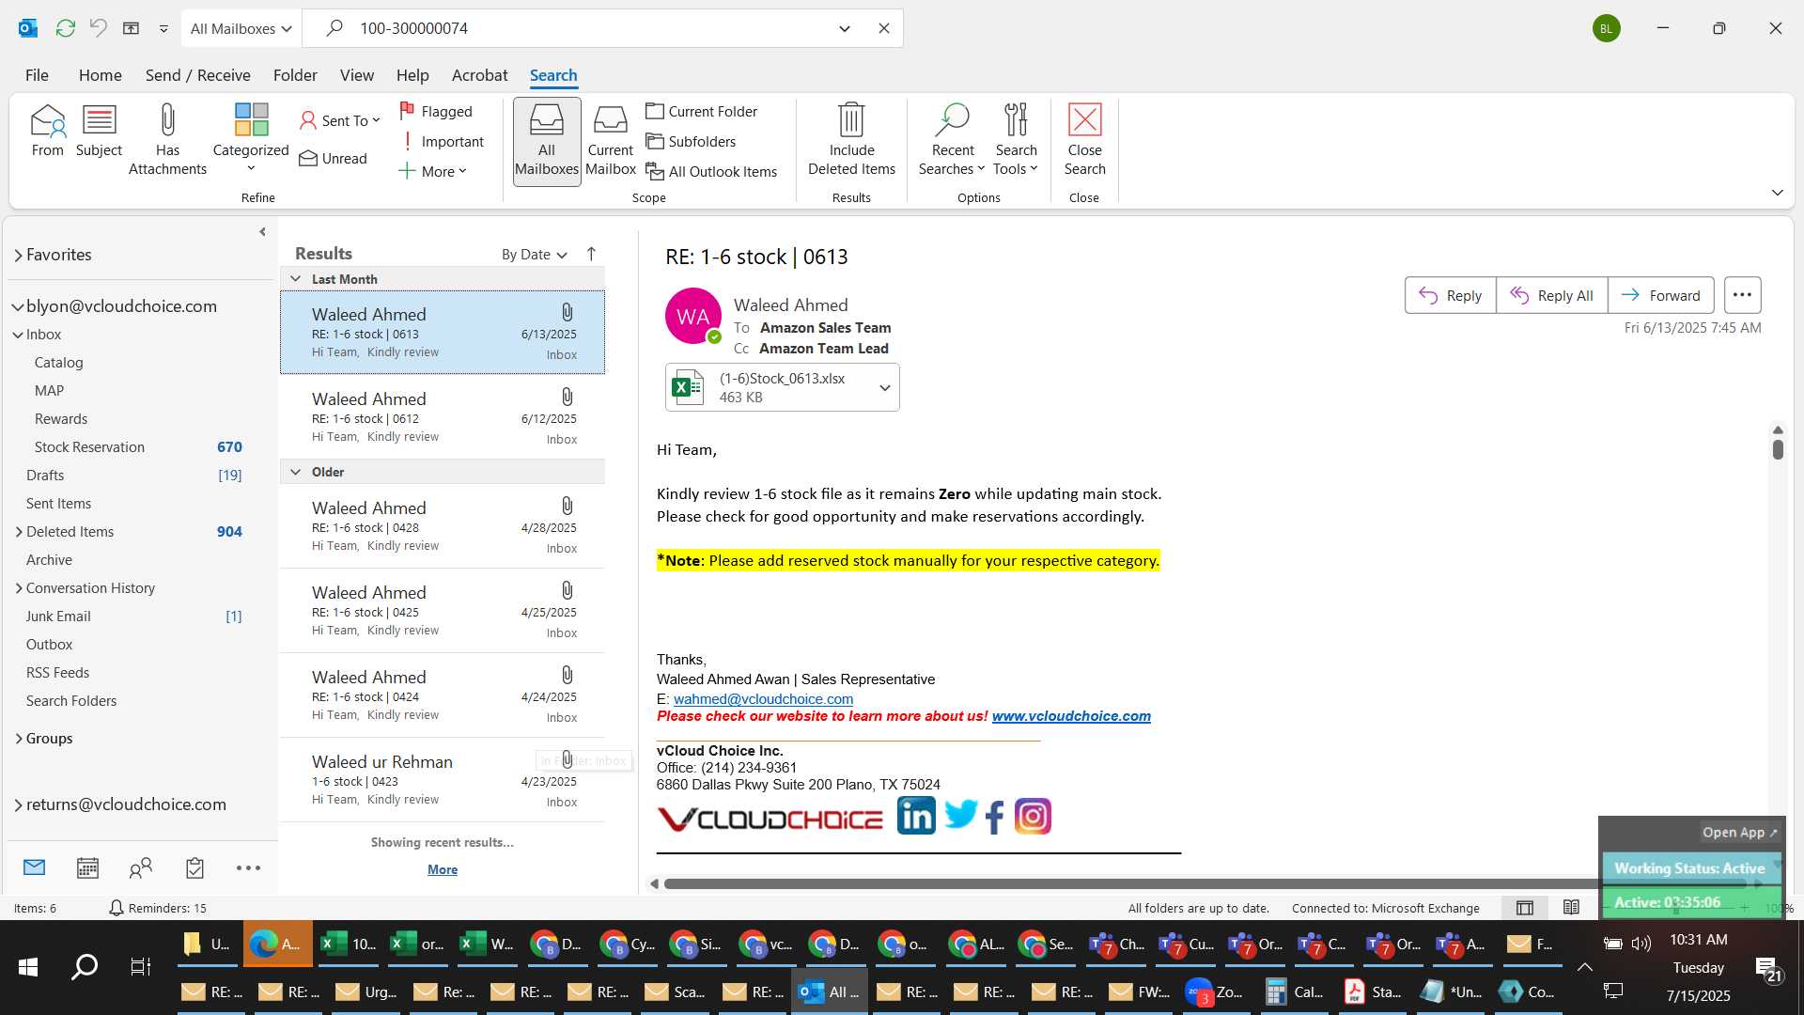
Task: Click the Facebook icon in signature
Action: [x=994, y=817]
